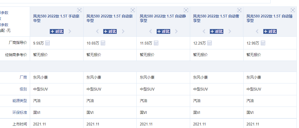Open price calculator for 12.99万

coord(263,43)
